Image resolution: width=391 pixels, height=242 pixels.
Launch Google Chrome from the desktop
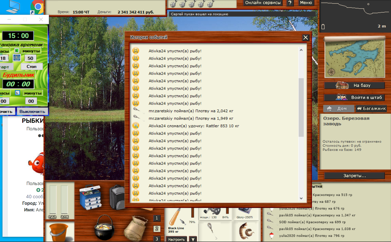[37, 7]
